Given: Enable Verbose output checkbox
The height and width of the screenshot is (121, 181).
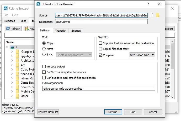Looking at the screenshot, I should pos(44,67).
